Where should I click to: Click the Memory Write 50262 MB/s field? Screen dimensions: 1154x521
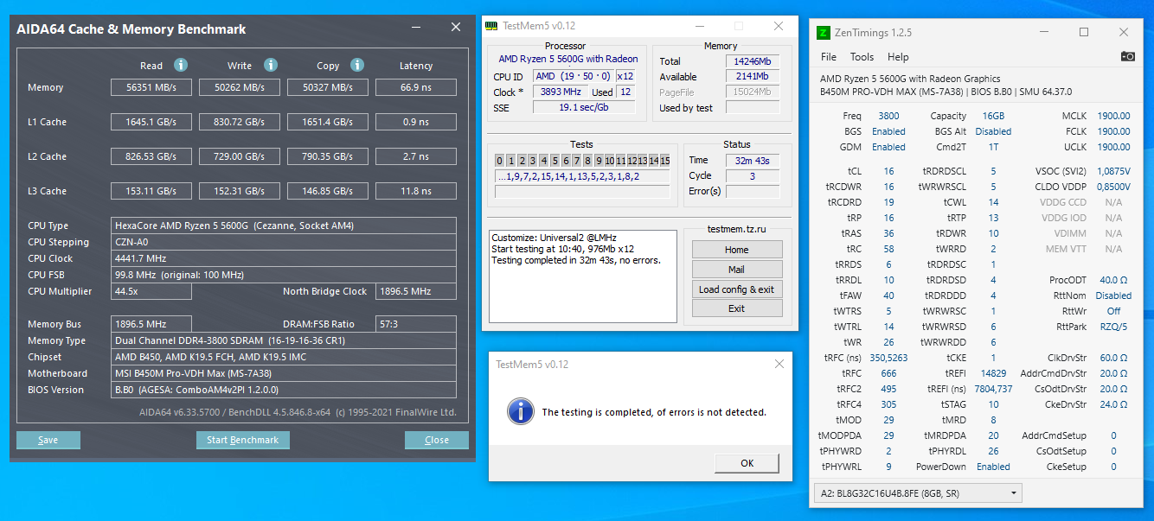[x=240, y=87]
